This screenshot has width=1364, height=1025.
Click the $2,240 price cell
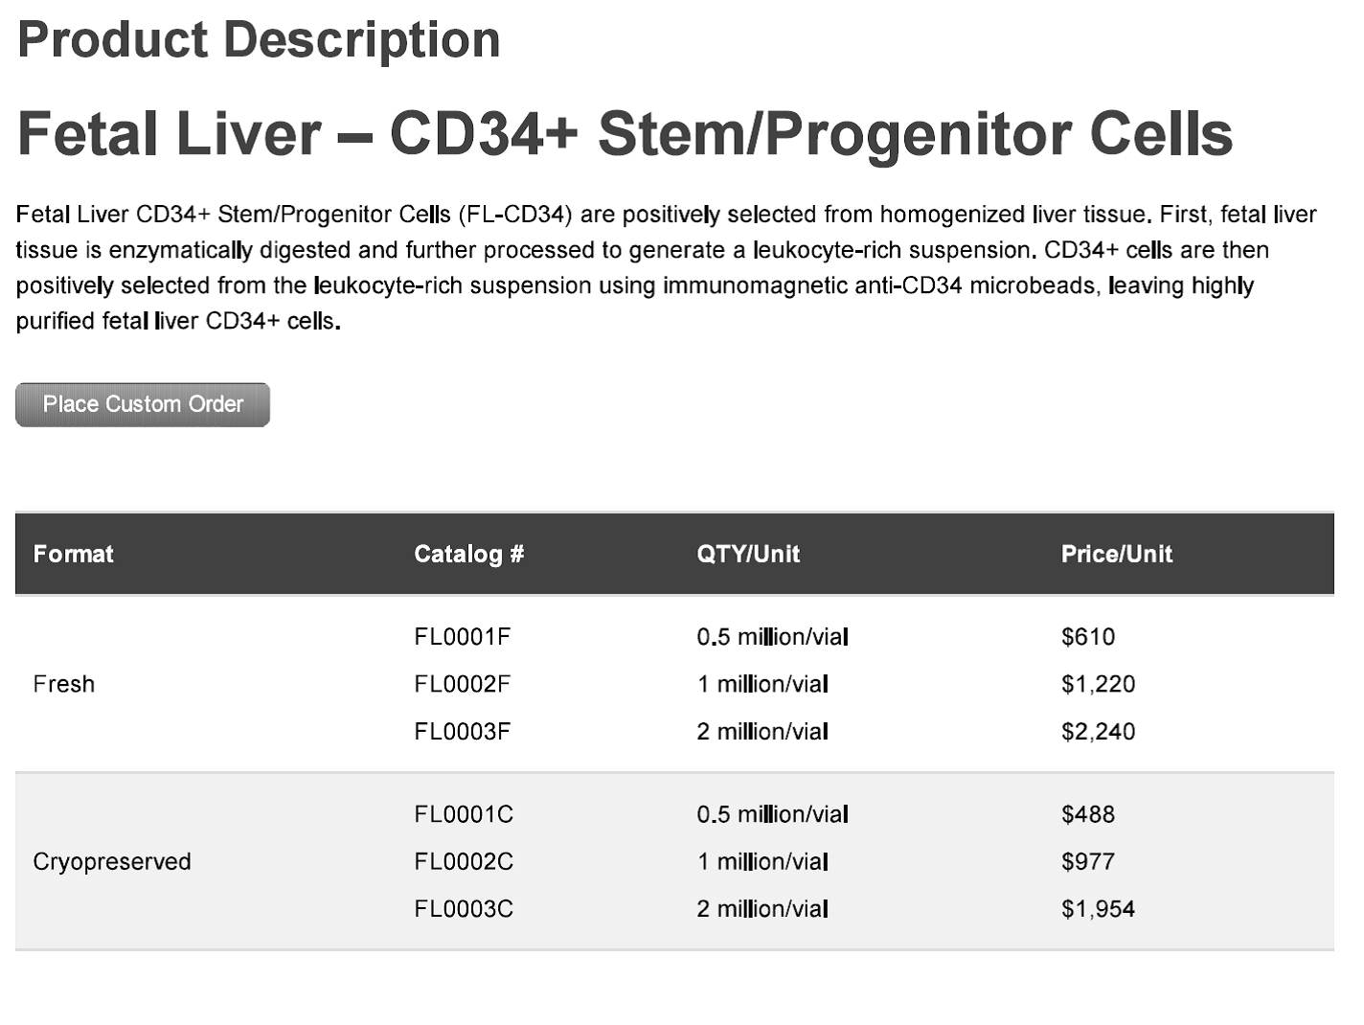tap(1098, 732)
